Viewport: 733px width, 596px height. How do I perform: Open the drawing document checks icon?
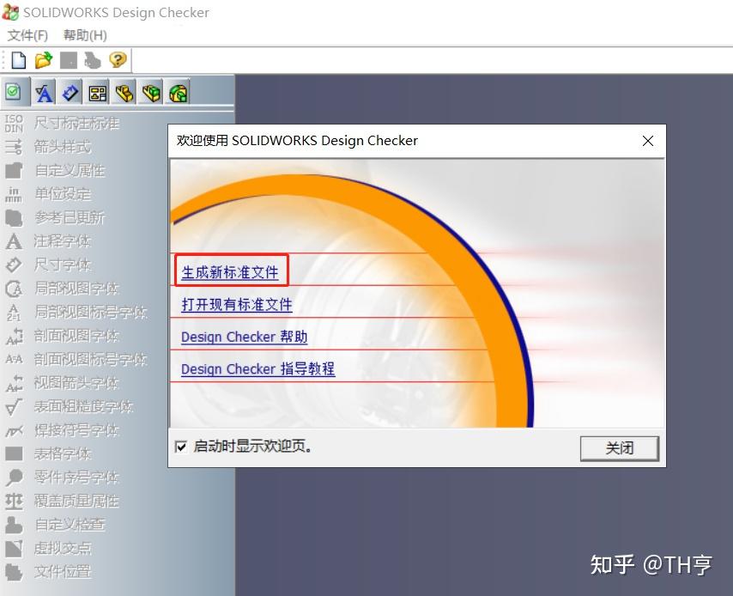coord(97,92)
